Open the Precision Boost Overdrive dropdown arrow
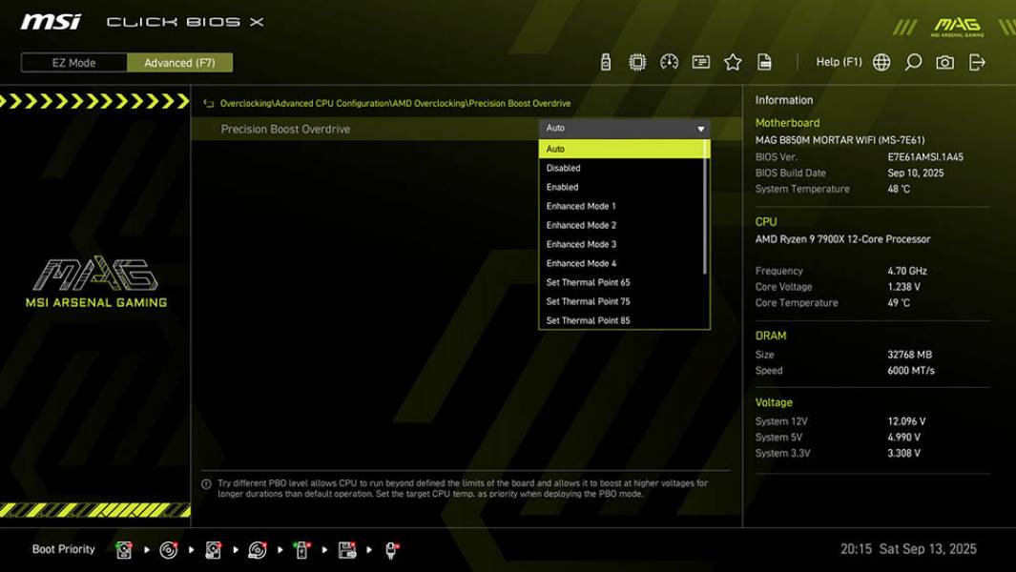This screenshot has height=572, width=1016. 702,127
